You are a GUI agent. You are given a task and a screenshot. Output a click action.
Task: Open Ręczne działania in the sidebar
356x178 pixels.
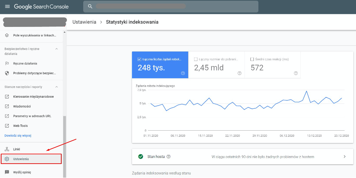point(25,63)
